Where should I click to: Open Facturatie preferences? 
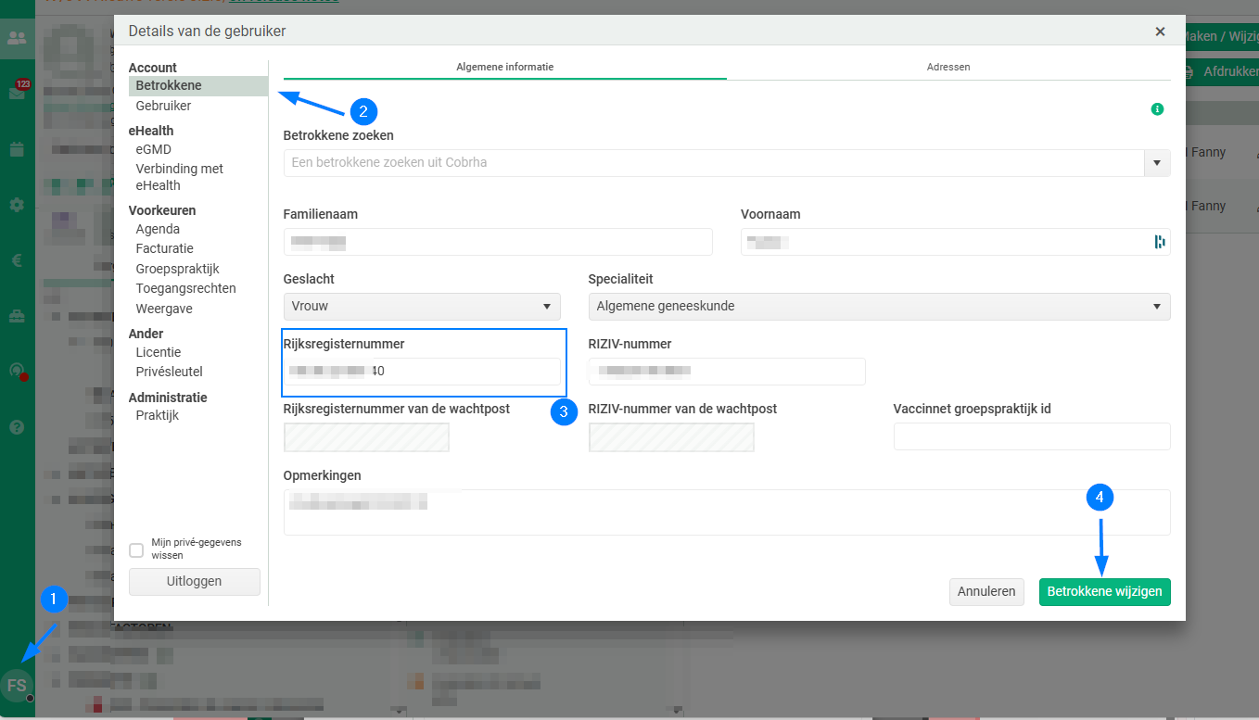click(x=165, y=248)
